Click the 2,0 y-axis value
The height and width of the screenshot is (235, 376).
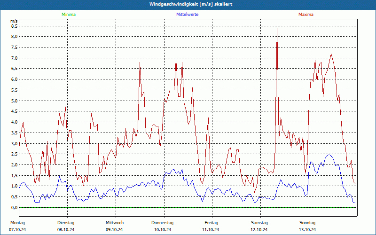(x=15, y=165)
